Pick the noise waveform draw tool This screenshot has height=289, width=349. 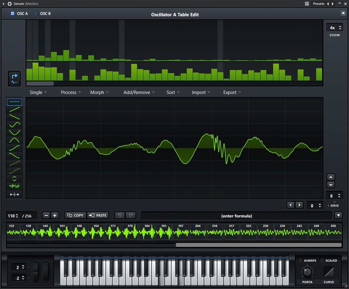point(14,186)
